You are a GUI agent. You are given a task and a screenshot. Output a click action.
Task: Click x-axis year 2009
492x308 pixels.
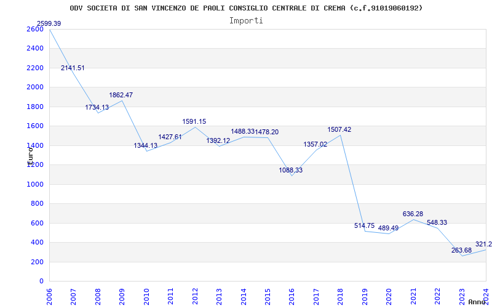122,296
